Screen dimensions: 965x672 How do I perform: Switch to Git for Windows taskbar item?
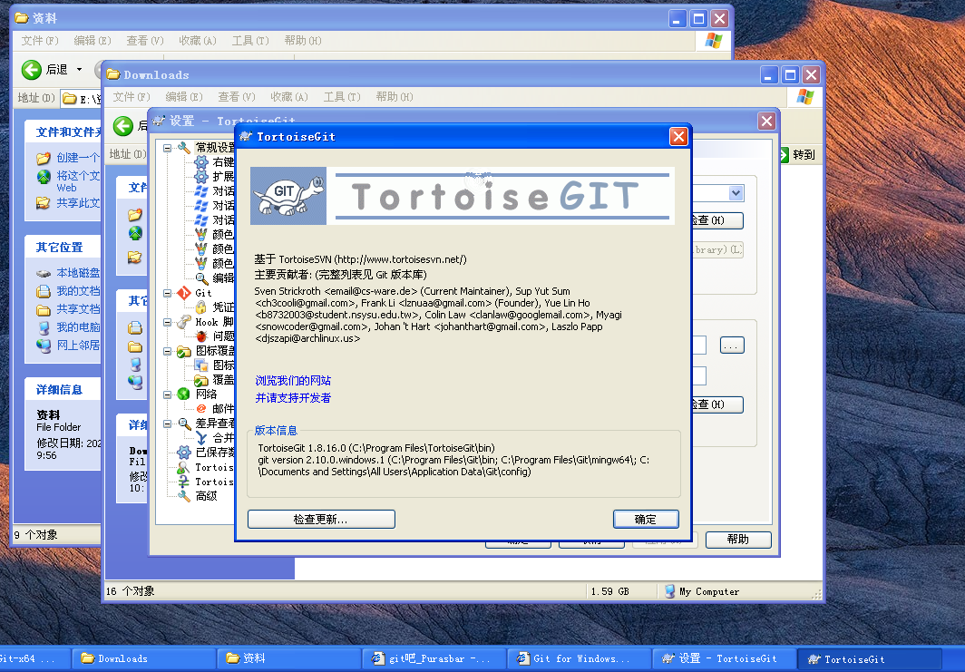click(x=580, y=658)
